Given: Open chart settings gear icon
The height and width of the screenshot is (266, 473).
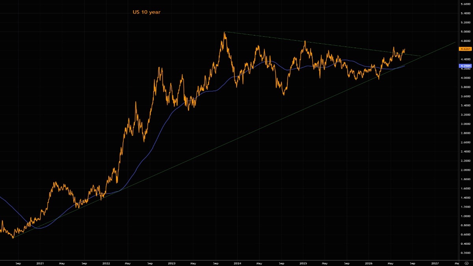Looking at the screenshot, I should [466, 262].
